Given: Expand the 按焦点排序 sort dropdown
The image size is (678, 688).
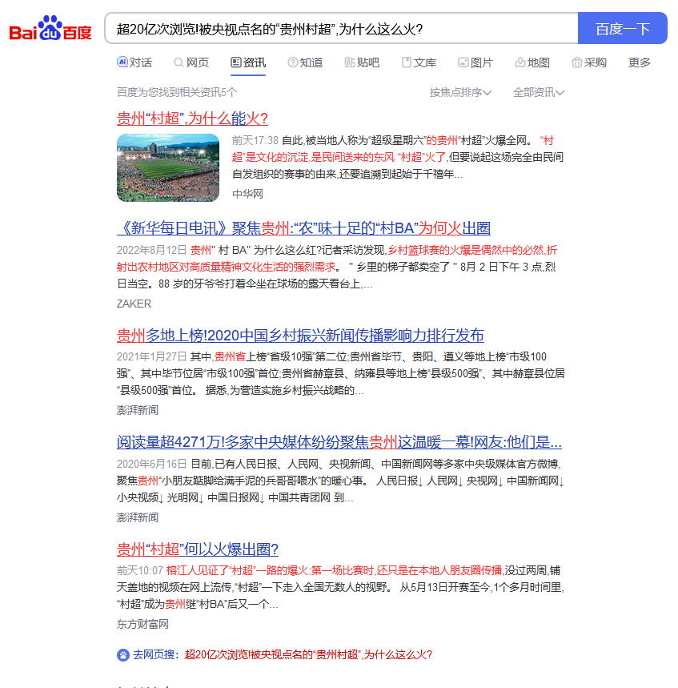Looking at the screenshot, I should [460, 93].
